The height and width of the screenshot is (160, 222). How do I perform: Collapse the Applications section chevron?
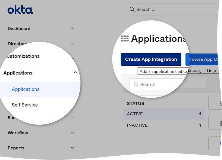point(75,73)
